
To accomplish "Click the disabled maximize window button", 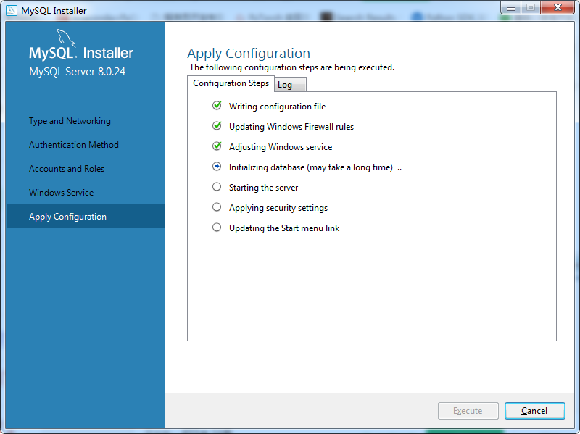I will click(531, 8).
